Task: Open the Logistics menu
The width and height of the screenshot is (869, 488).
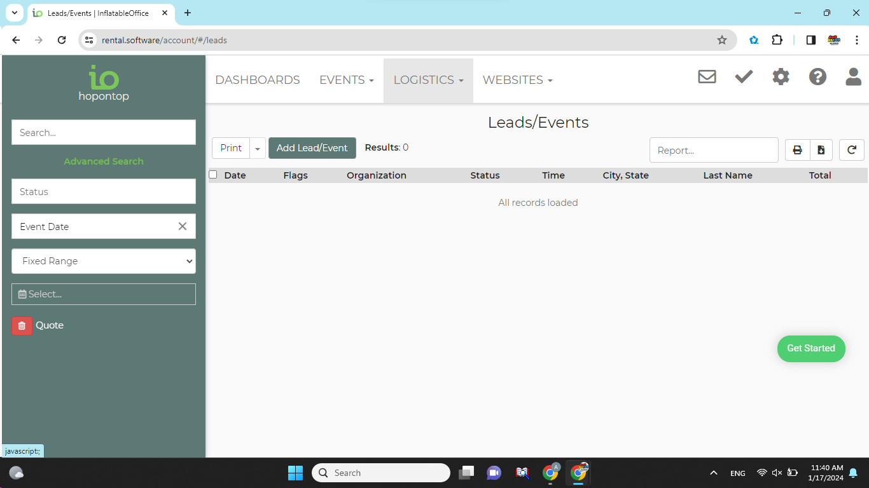Action: point(428,80)
